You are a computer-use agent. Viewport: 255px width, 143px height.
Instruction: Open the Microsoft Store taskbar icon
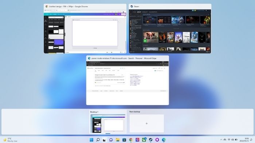click(x=124, y=140)
